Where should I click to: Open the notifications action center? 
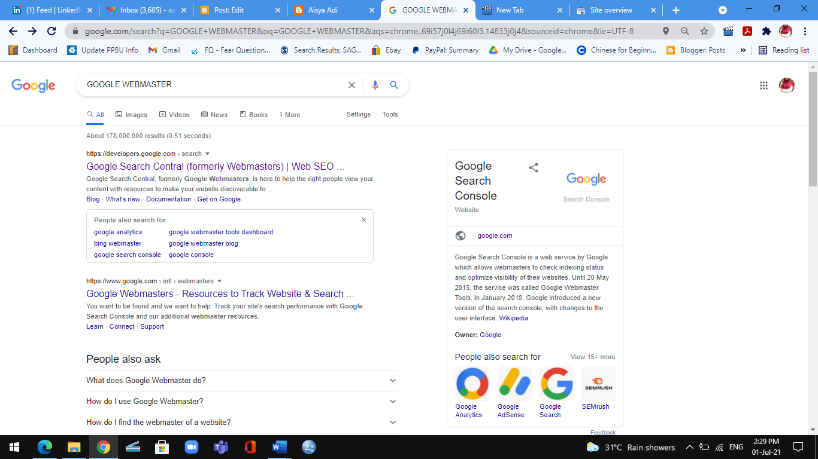point(798,446)
